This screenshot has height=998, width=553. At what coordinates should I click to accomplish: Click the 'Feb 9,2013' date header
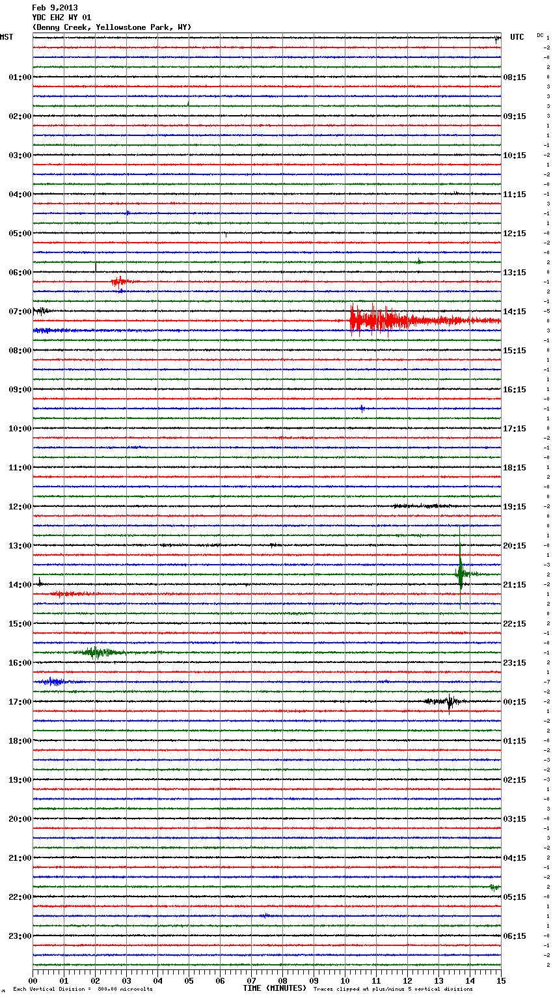coord(55,8)
